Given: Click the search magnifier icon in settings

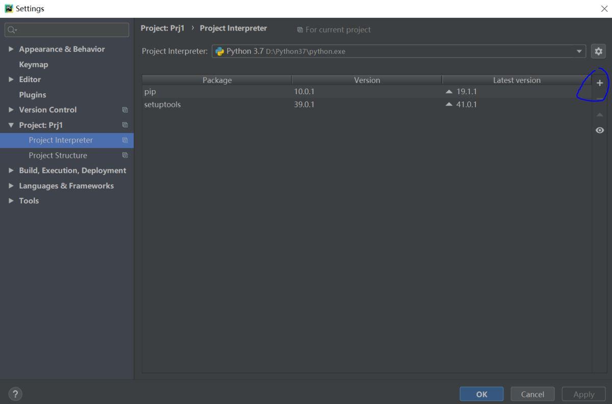Looking at the screenshot, I should [x=12, y=30].
